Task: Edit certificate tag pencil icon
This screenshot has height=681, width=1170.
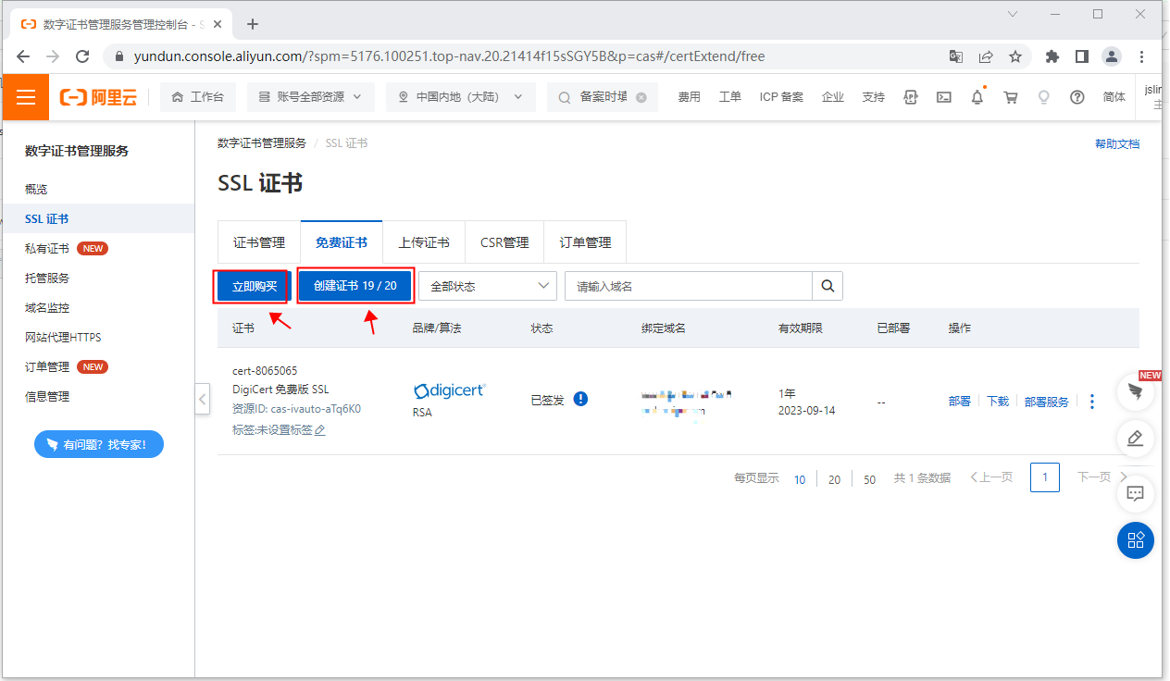Action: pyautogui.click(x=320, y=430)
